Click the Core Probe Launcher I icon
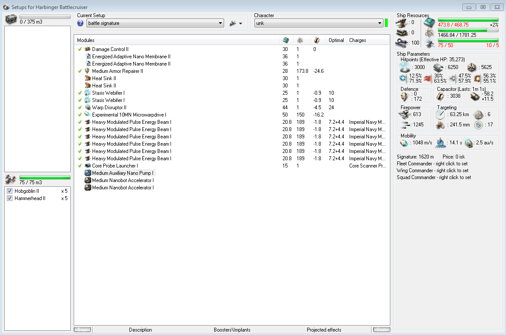This screenshot has height=335, width=506. coord(87,165)
